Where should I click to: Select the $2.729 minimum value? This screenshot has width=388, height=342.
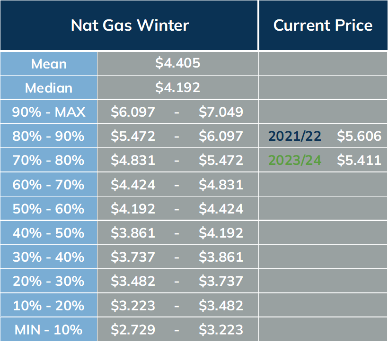[x=133, y=330]
